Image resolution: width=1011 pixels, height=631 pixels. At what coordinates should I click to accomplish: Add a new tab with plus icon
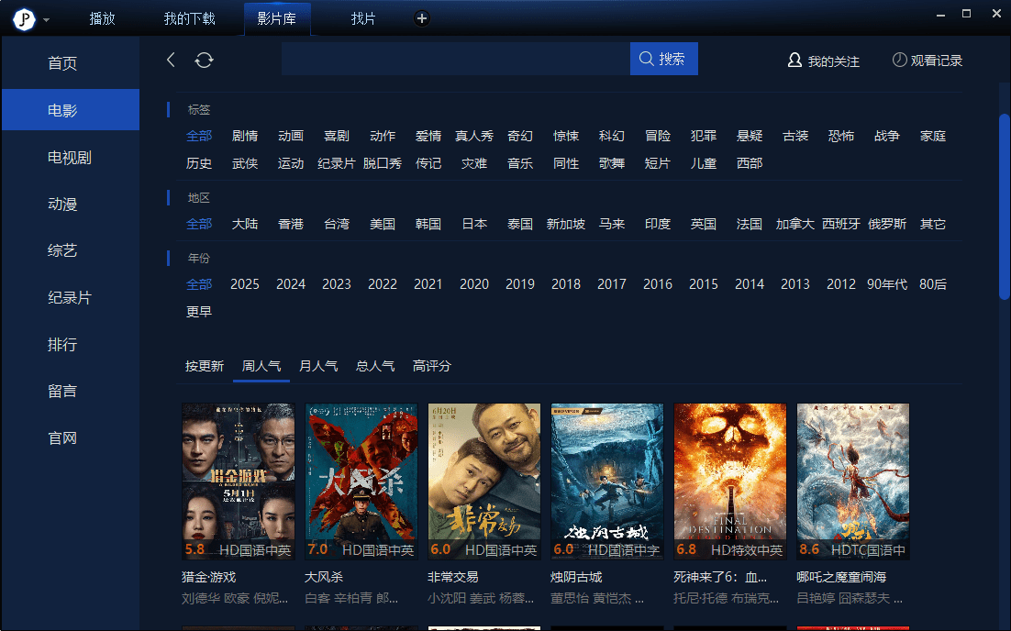421,18
